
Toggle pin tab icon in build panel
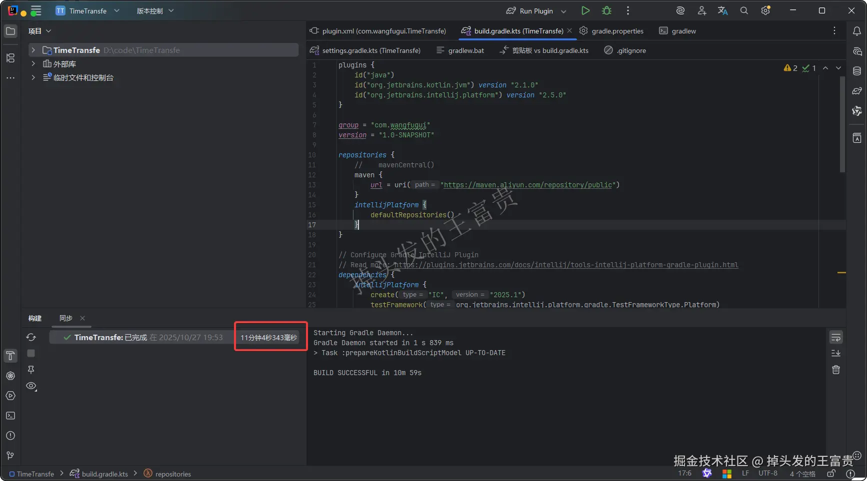pos(31,370)
